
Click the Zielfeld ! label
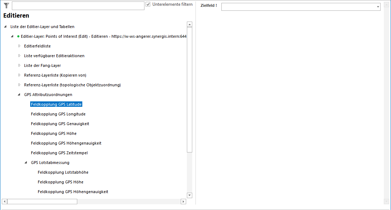(209, 5)
